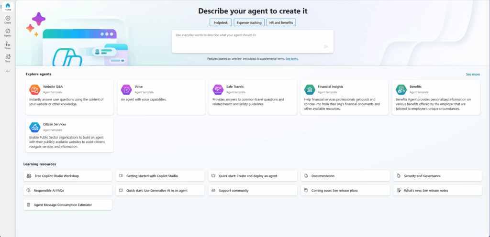Image resolution: width=490 pixels, height=237 pixels.
Task: Open the Benefits template title
Action: coord(415,86)
